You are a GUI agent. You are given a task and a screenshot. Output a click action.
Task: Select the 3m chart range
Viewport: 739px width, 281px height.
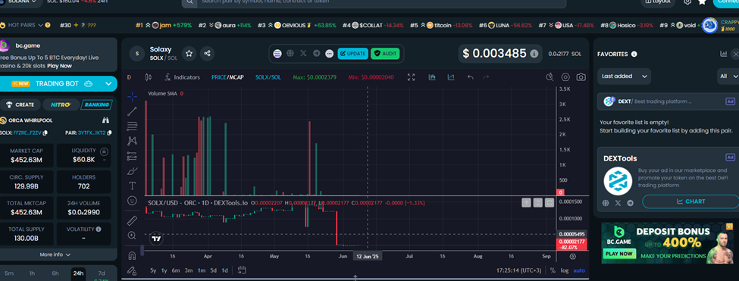pyautogui.click(x=189, y=270)
